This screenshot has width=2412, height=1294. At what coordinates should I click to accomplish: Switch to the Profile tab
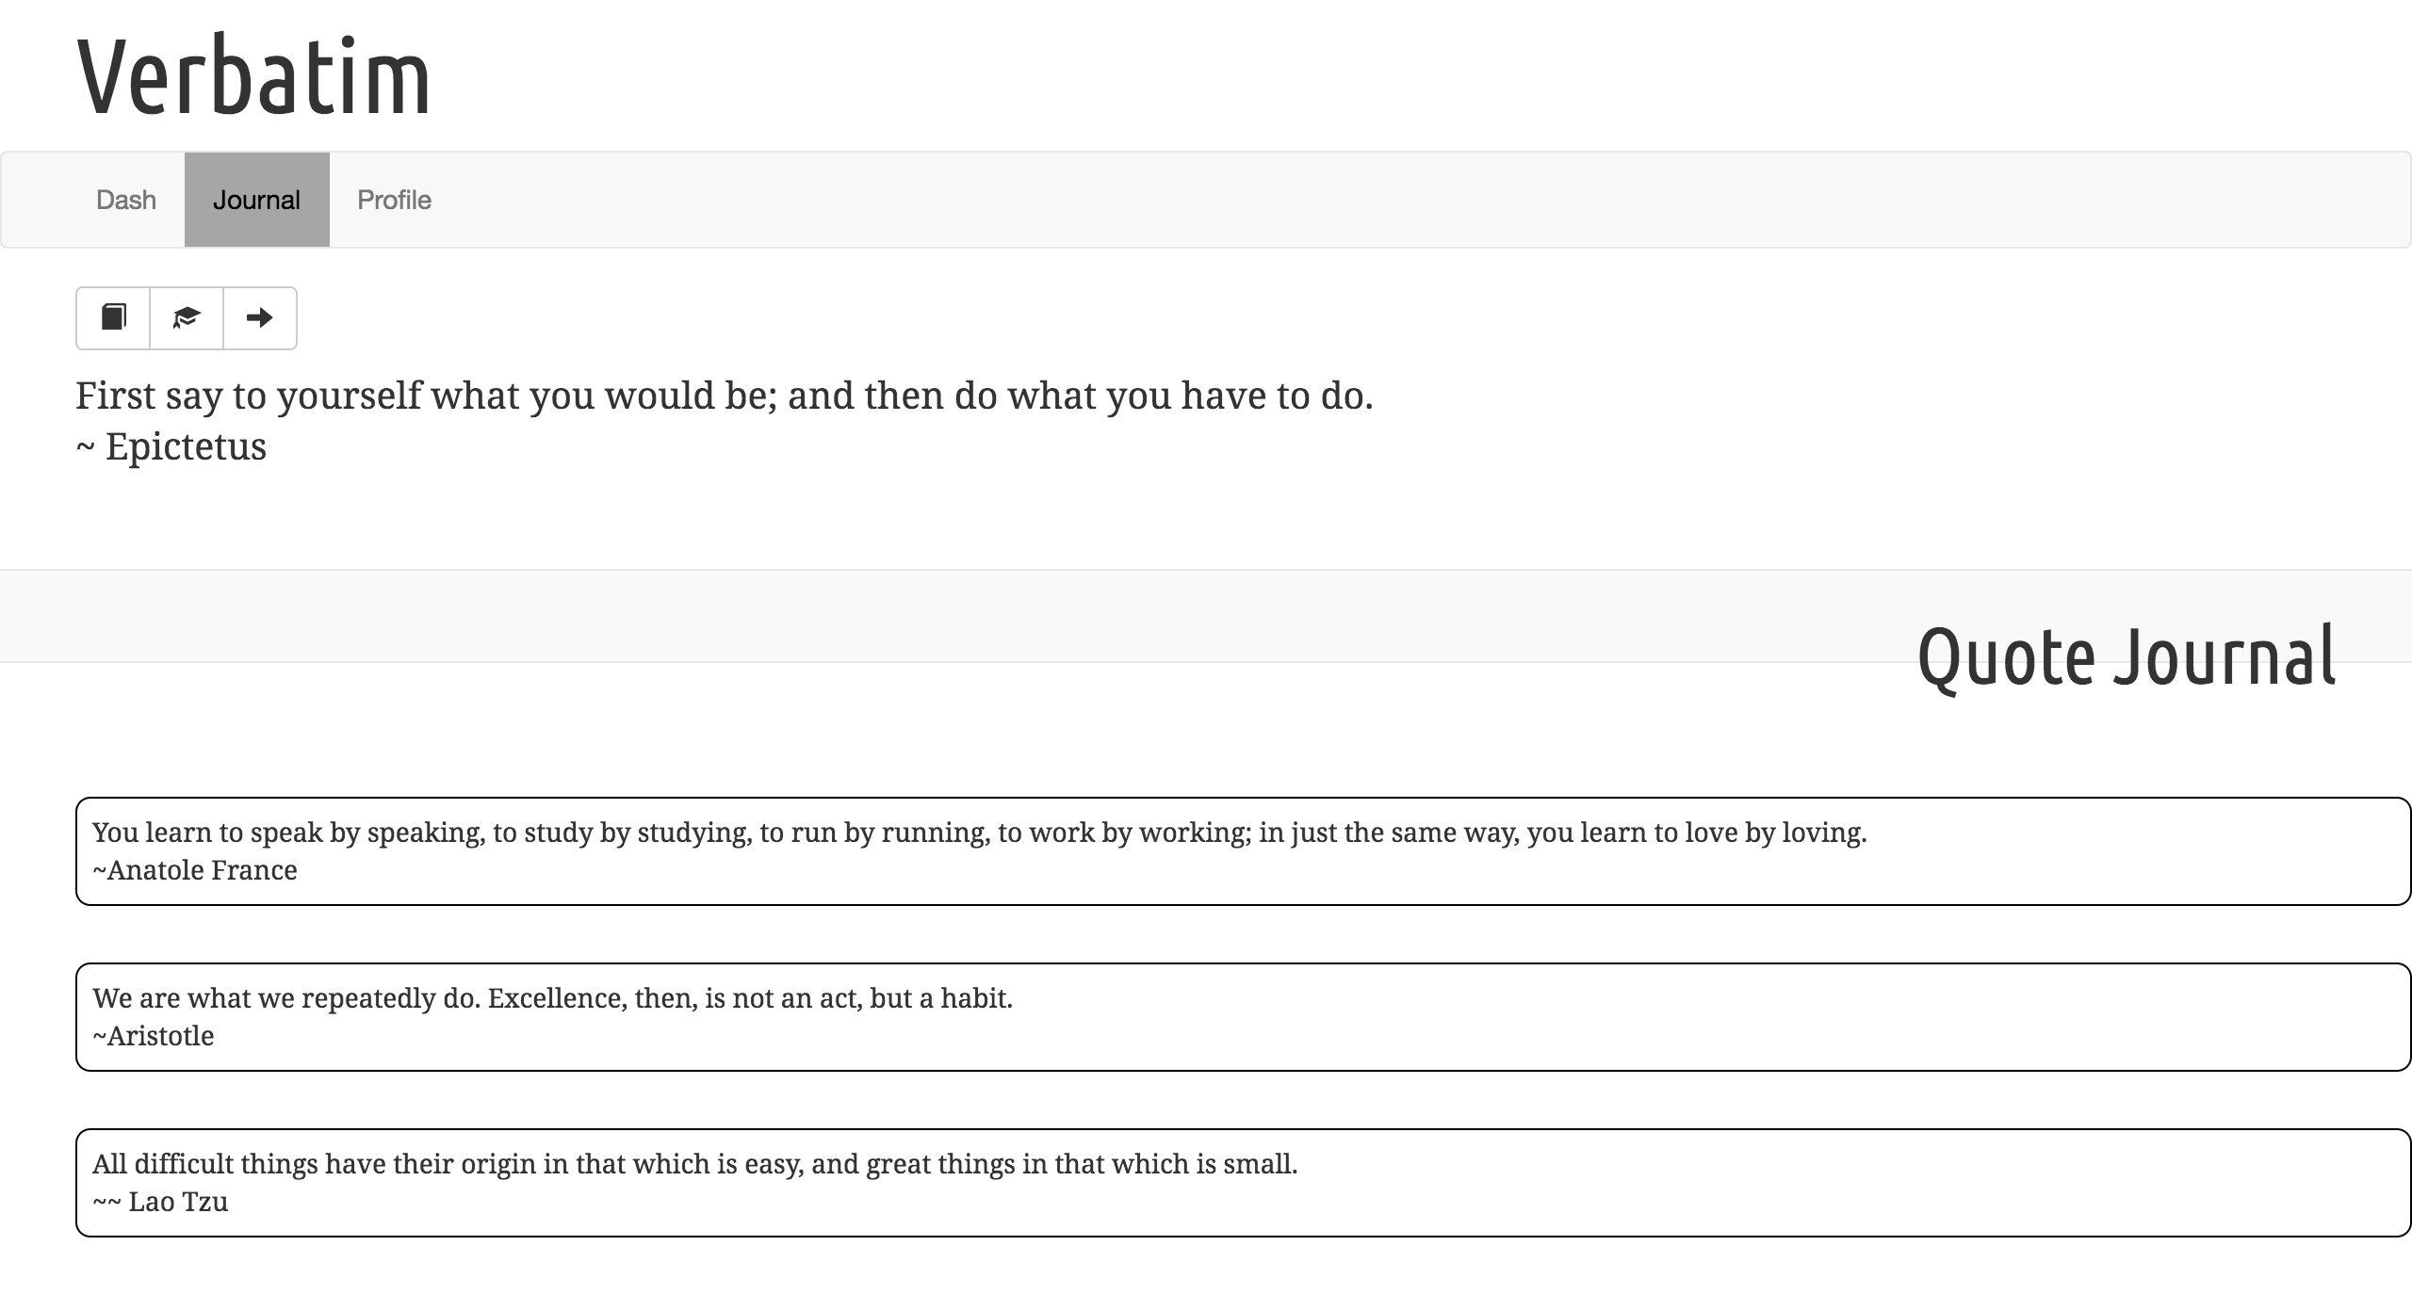[394, 200]
